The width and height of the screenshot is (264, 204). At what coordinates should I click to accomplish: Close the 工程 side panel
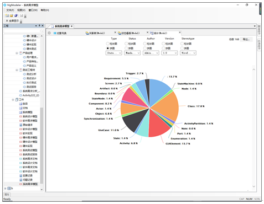(x=43, y=26)
